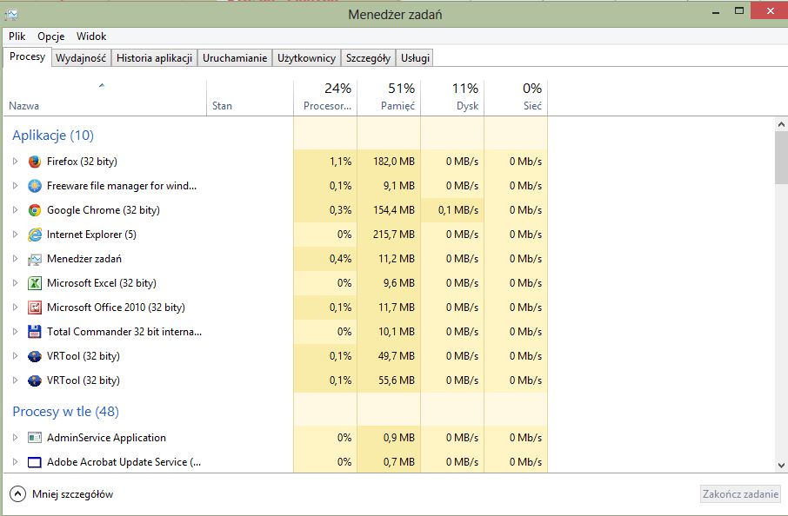Switch to the Wydajność tab
The width and height of the screenshot is (788, 516).
pyautogui.click(x=81, y=58)
